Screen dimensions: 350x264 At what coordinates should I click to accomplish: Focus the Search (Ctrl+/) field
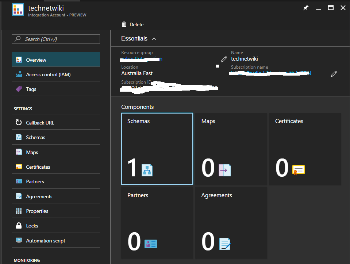(56, 39)
